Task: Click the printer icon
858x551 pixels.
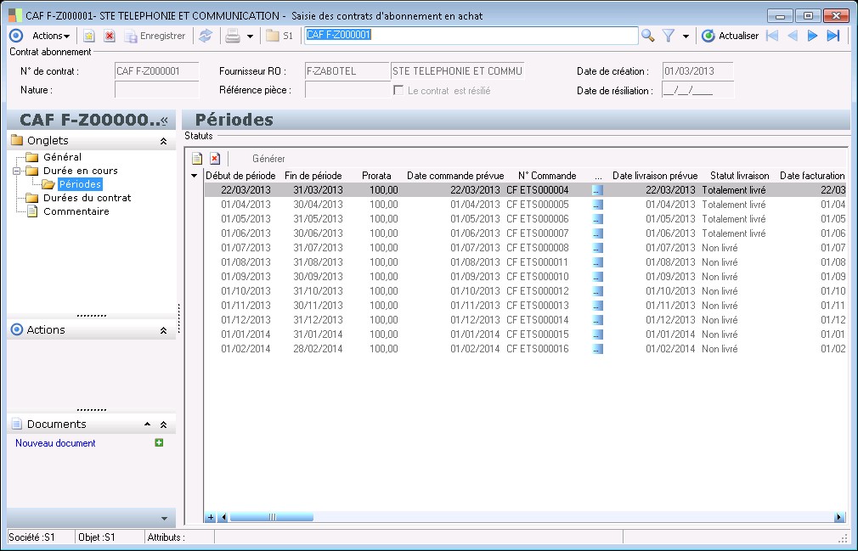Action: (x=232, y=36)
